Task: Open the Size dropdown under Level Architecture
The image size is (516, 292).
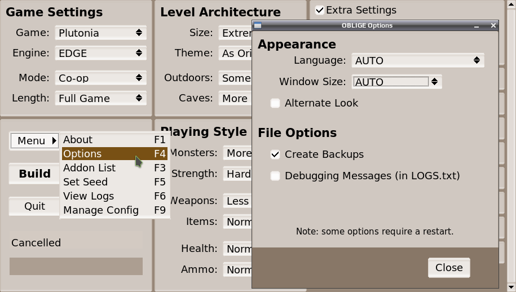Action: tap(235, 33)
